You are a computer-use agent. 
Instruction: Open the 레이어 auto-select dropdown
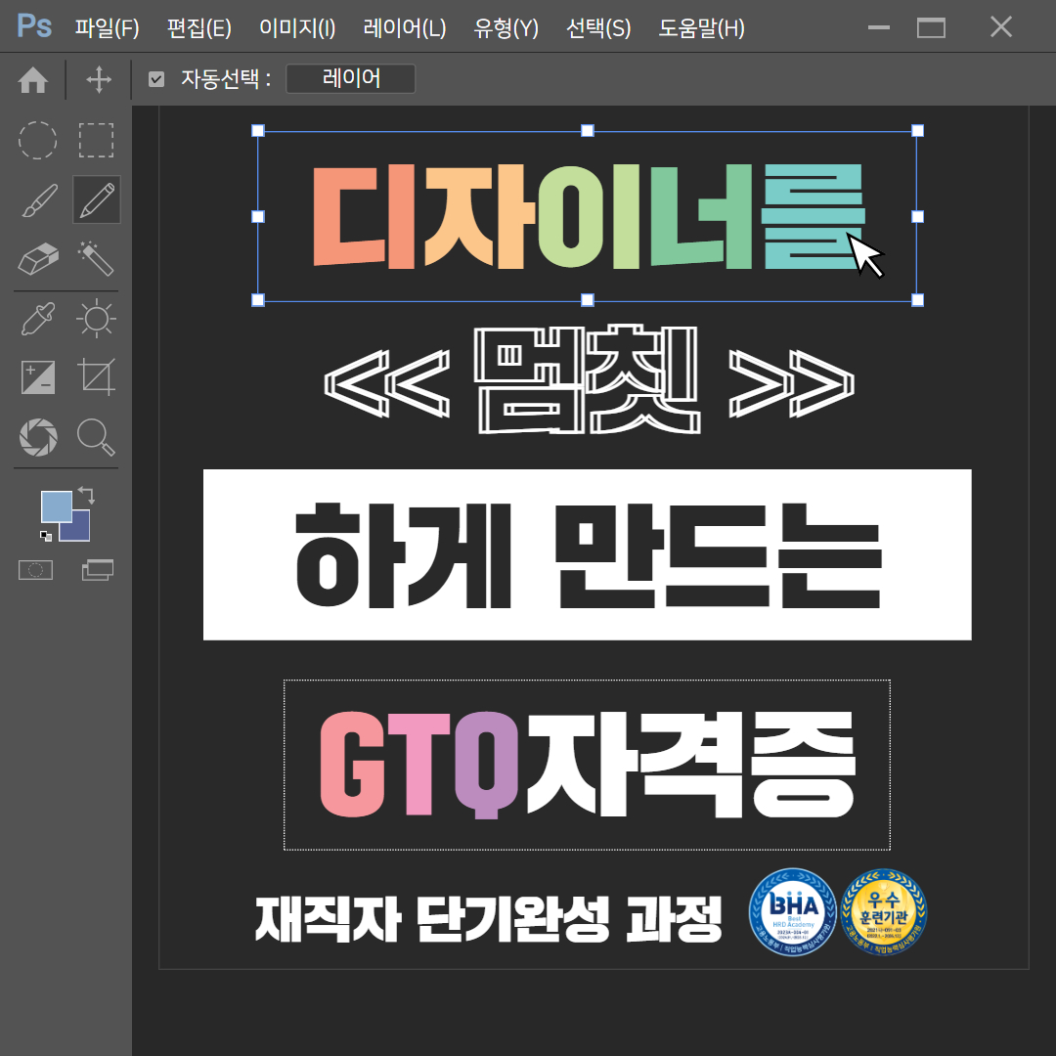[350, 79]
